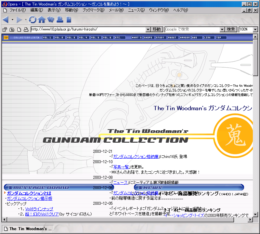Click the 検索 search button
The height and width of the screenshot is (234, 260).
coord(231,30)
